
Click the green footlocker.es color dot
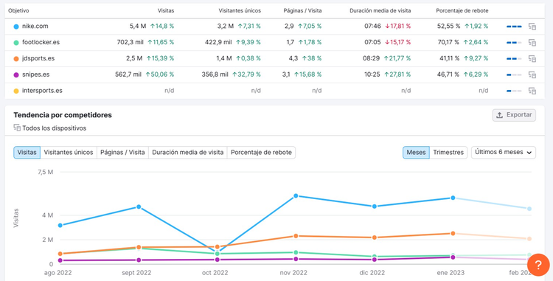click(x=16, y=43)
